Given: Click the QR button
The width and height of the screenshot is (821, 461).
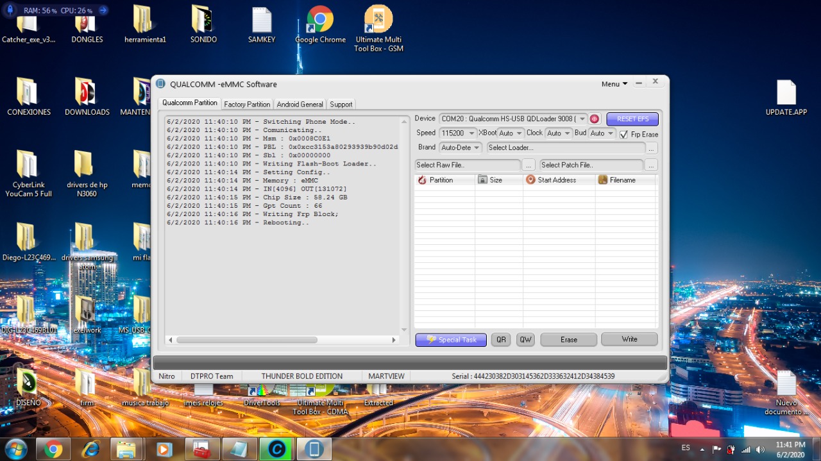Looking at the screenshot, I should (x=501, y=340).
